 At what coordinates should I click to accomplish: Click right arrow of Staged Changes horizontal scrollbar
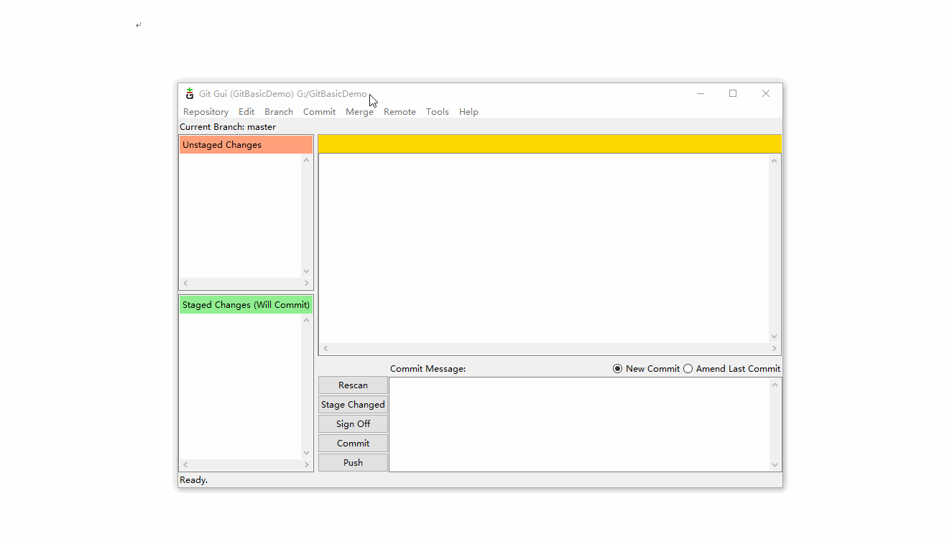click(x=307, y=465)
